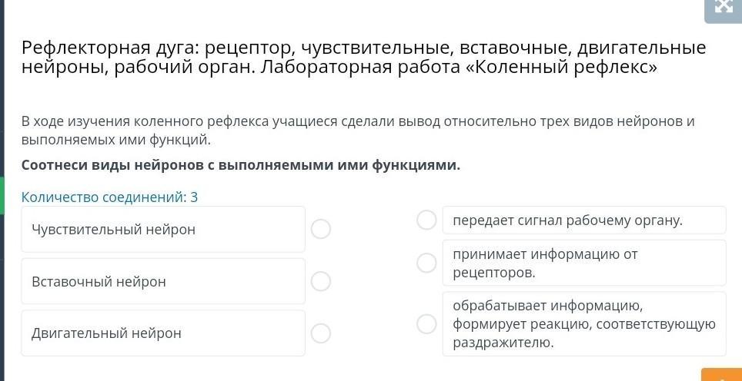The width and height of the screenshot is (742, 381).
Task: Click the orange button in the bottom corner
Action: click(x=722, y=376)
